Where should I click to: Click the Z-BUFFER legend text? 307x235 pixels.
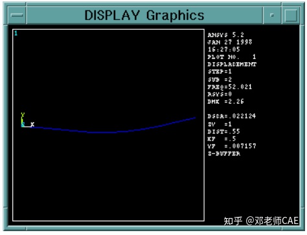pyautogui.click(x=224, y=153)
